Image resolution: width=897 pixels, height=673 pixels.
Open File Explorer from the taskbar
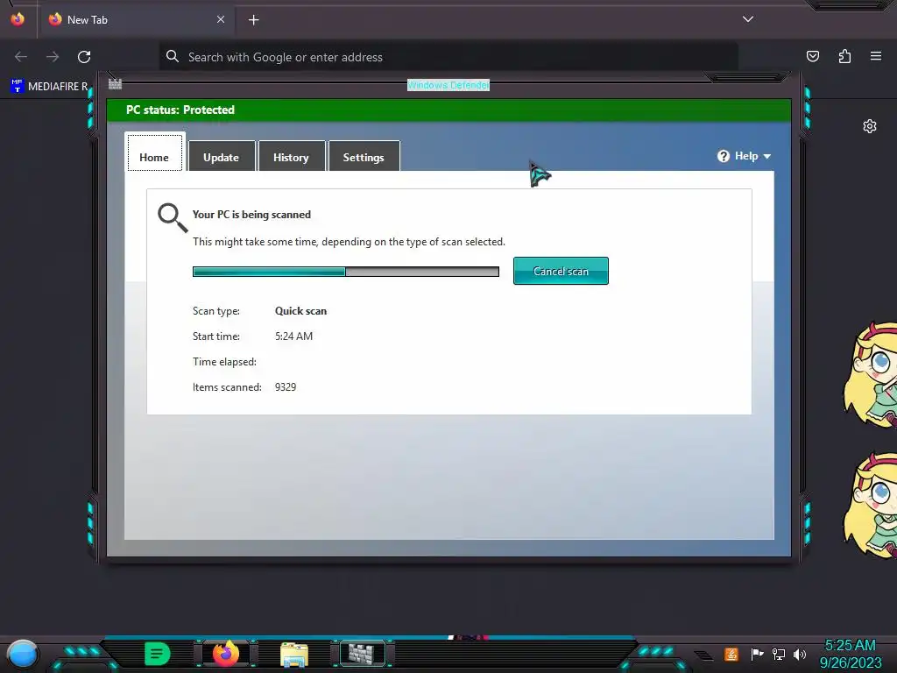click(x=294, y=654)
